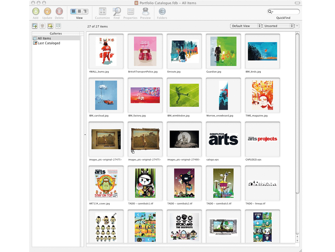Click the export gallery arrow icon
This screenshot has height=252, width=335.
pos(58,26)
